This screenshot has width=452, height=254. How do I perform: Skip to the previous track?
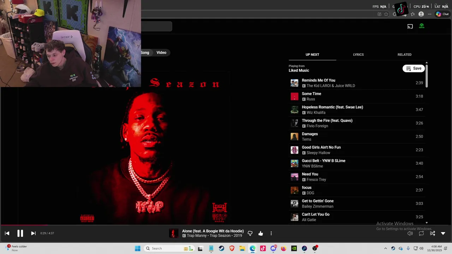7,233
